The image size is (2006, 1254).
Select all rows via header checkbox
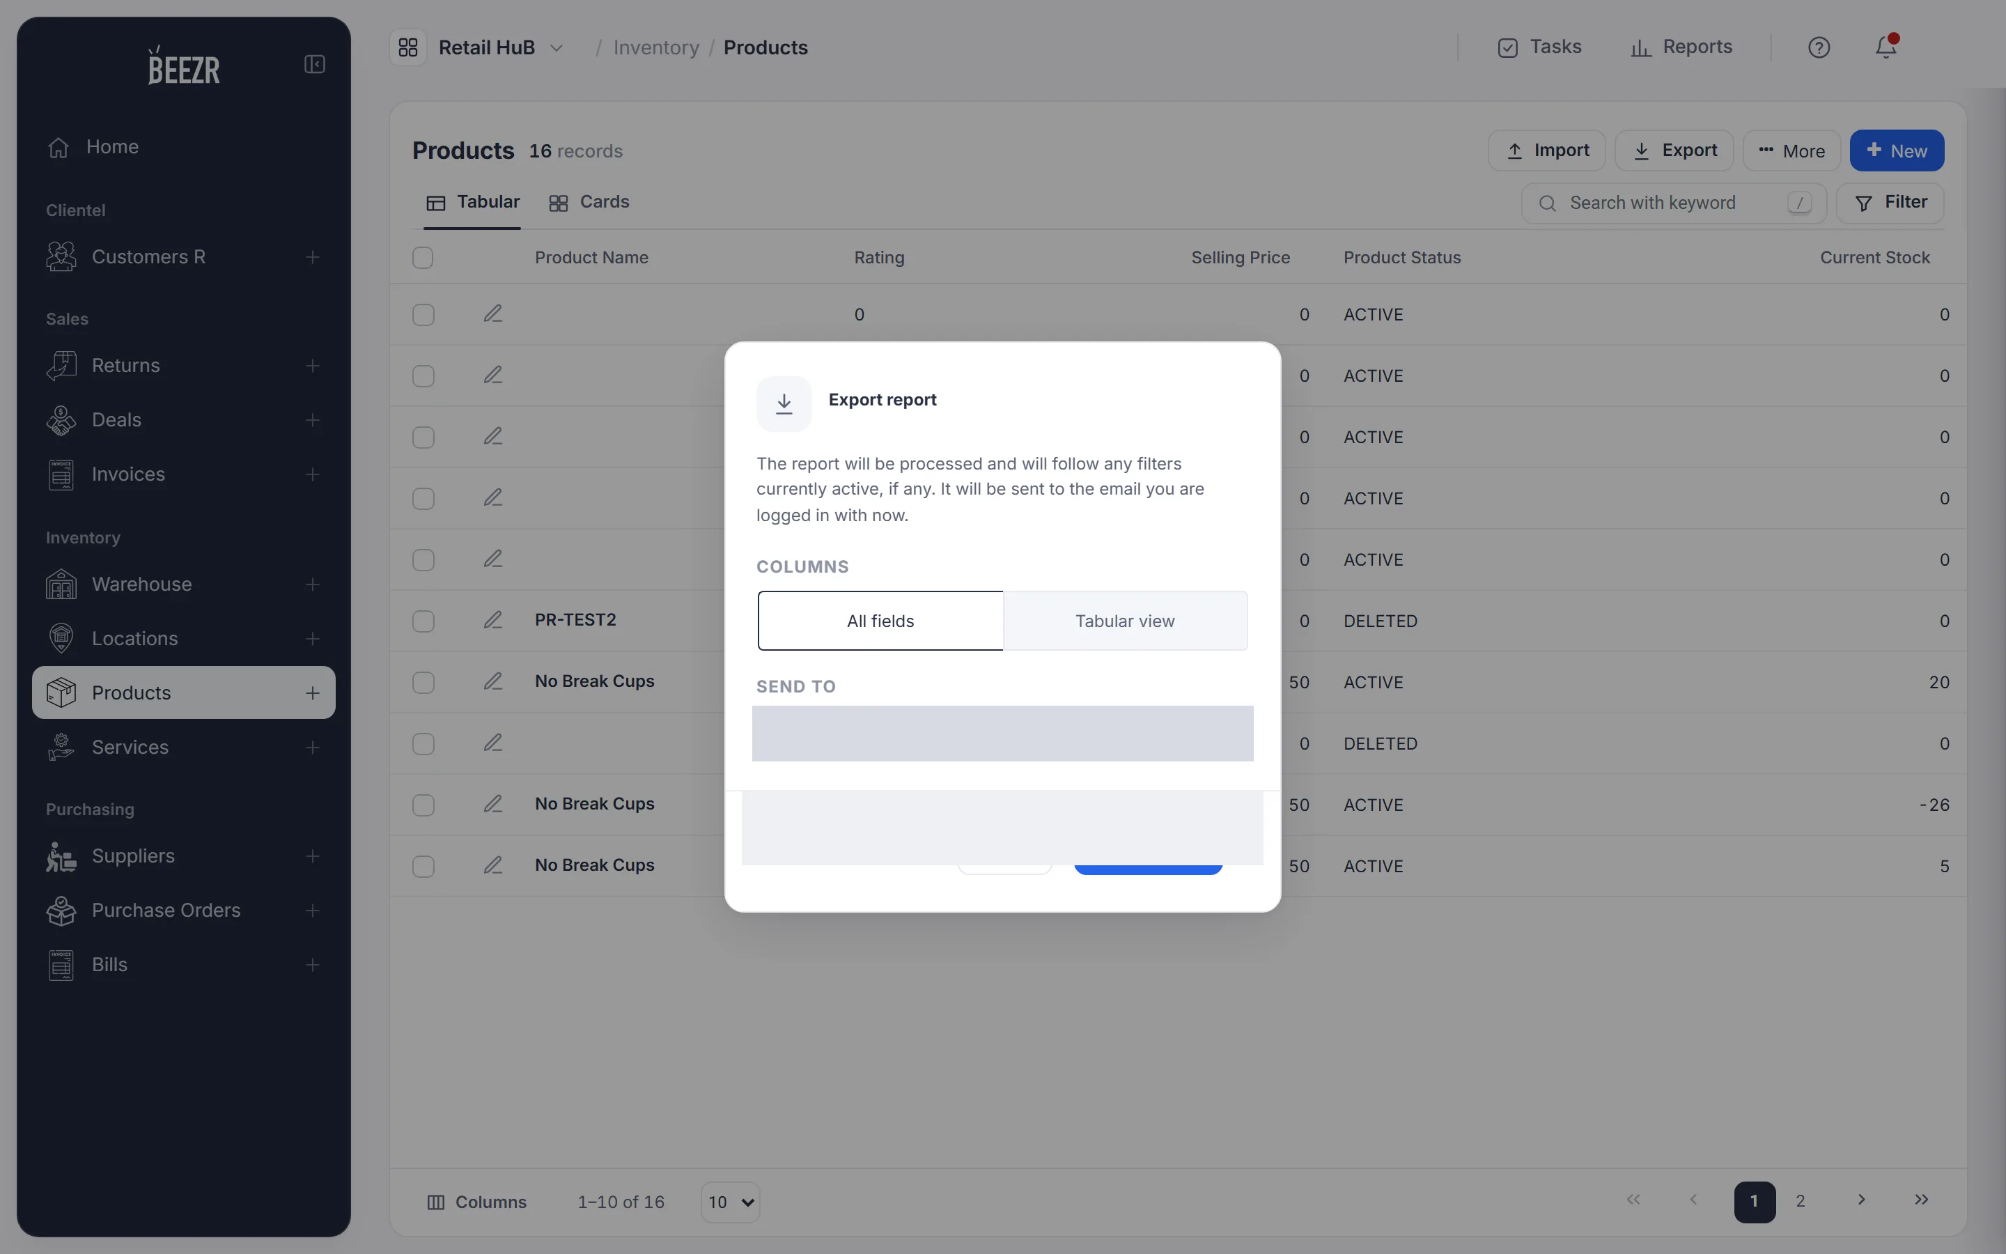[x=423, y=258]
